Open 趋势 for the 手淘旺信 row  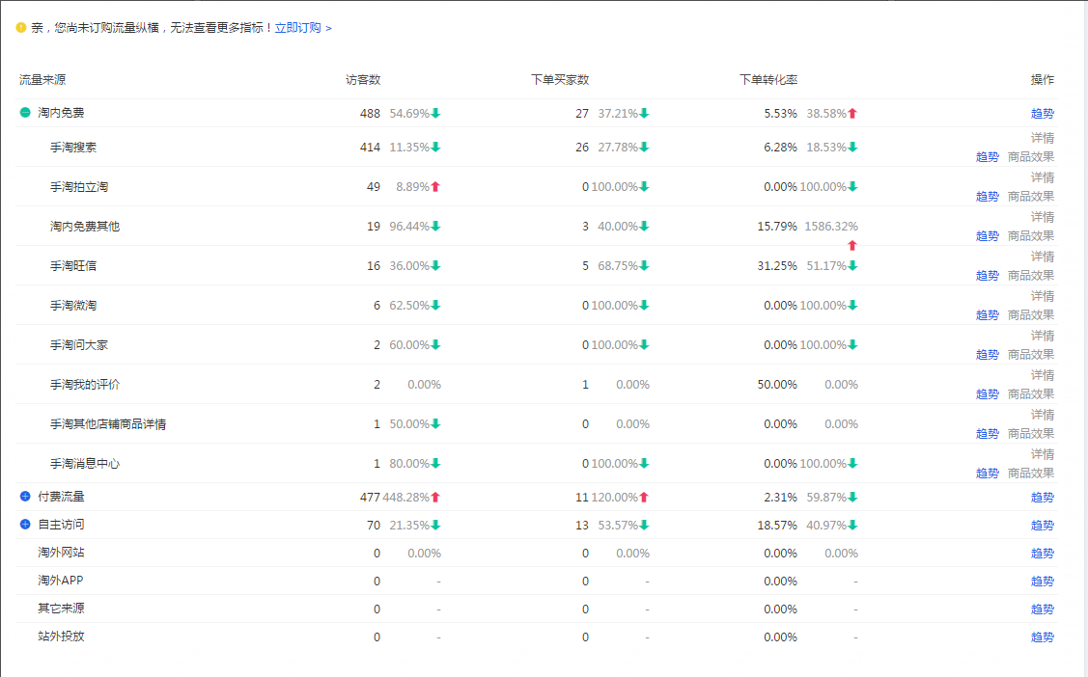pos(987,275)
